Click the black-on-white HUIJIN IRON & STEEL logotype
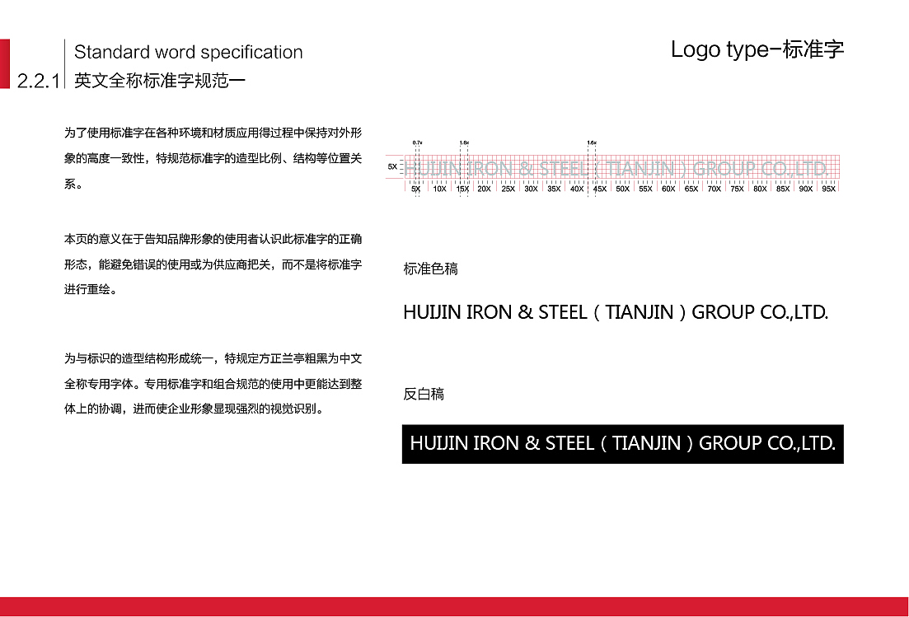 [x=616, y=312]
